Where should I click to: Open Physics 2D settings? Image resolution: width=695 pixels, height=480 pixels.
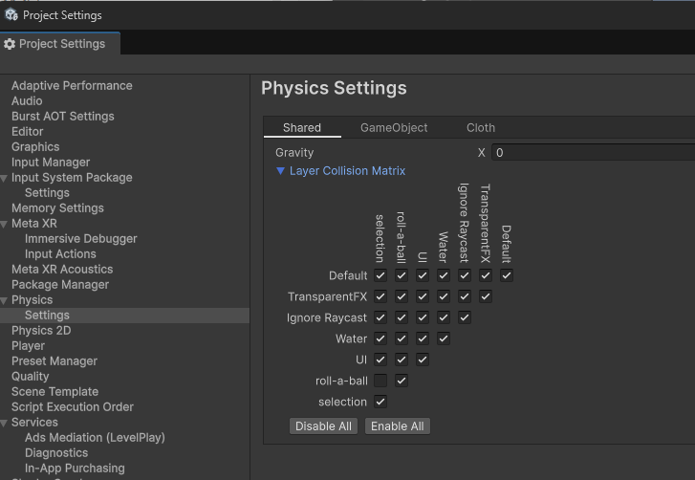click(41, 331)
